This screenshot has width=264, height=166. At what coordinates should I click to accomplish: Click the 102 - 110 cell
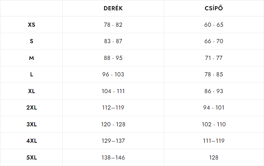[x=214, y=124]
